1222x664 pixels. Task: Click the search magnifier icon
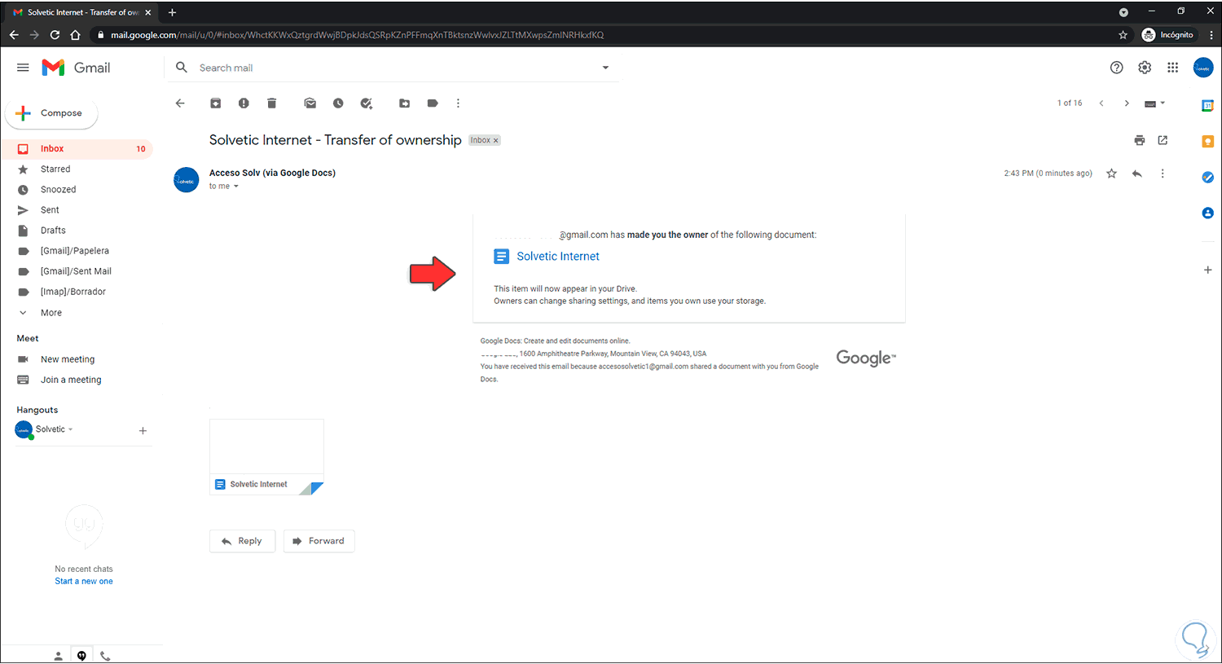[x=182, y=68]
